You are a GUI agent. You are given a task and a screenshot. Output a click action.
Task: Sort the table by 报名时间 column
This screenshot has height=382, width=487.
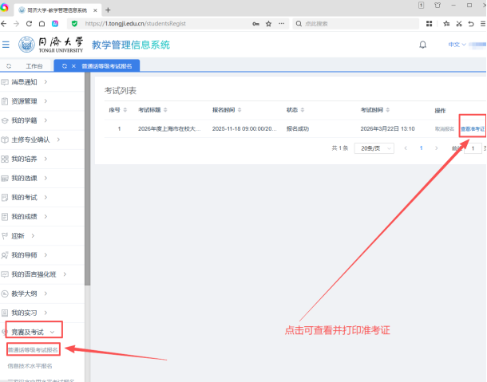tap(240, 110)
